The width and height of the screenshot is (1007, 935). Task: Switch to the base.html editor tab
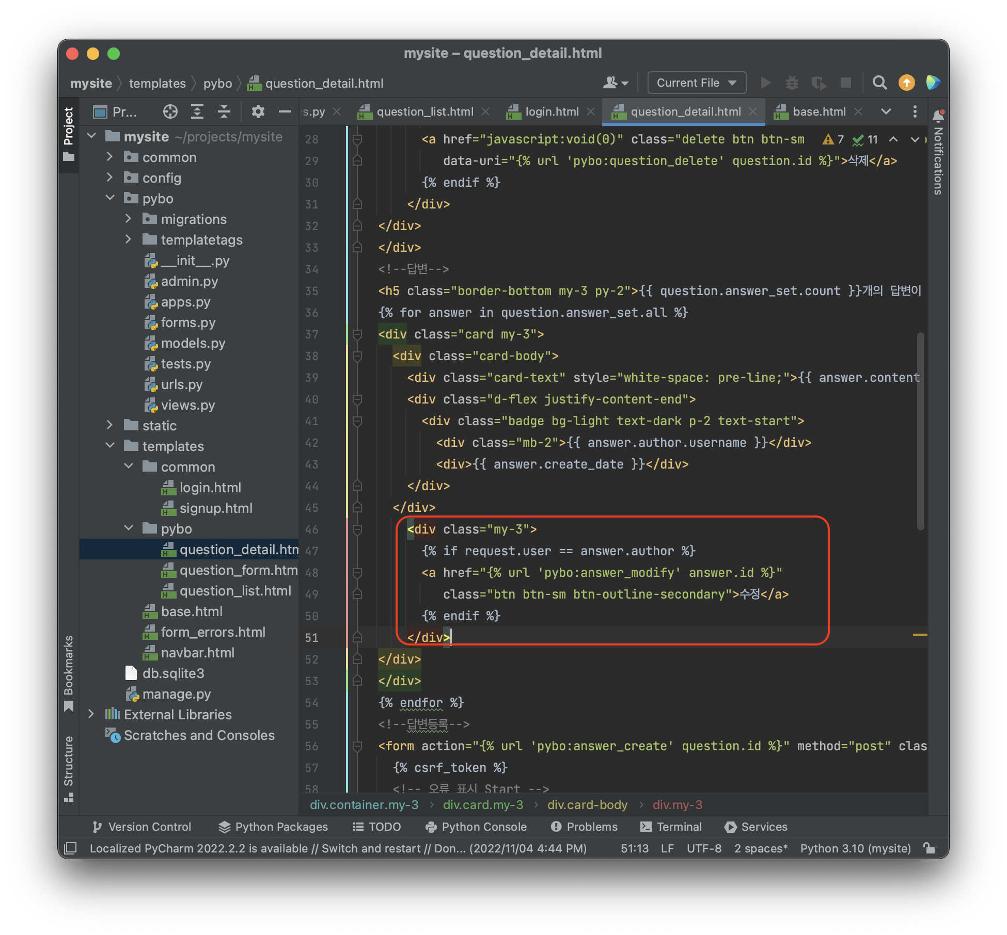click(x=819, y=111)
